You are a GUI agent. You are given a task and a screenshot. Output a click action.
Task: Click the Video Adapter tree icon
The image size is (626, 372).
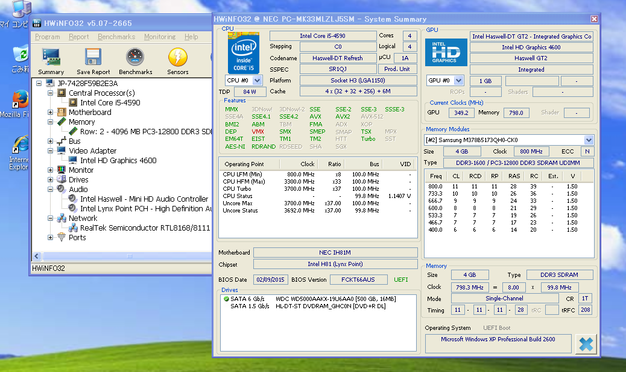(x=62, y=150)
